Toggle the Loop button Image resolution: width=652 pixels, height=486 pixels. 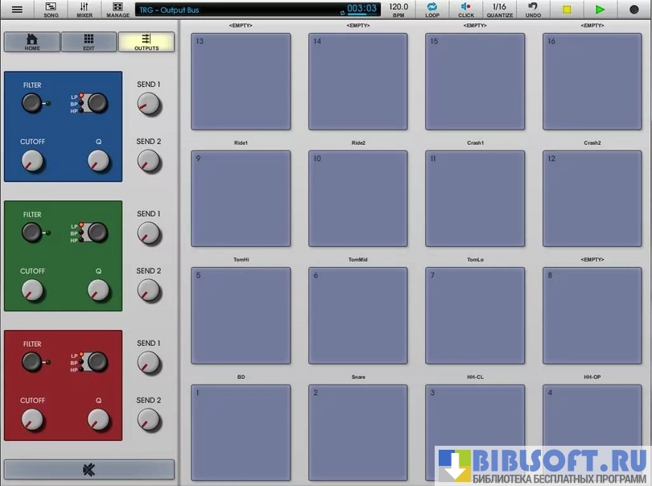pos(432,10)
